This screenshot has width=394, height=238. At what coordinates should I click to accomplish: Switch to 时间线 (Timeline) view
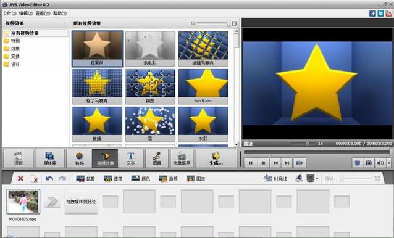click(x=275, y=179)
